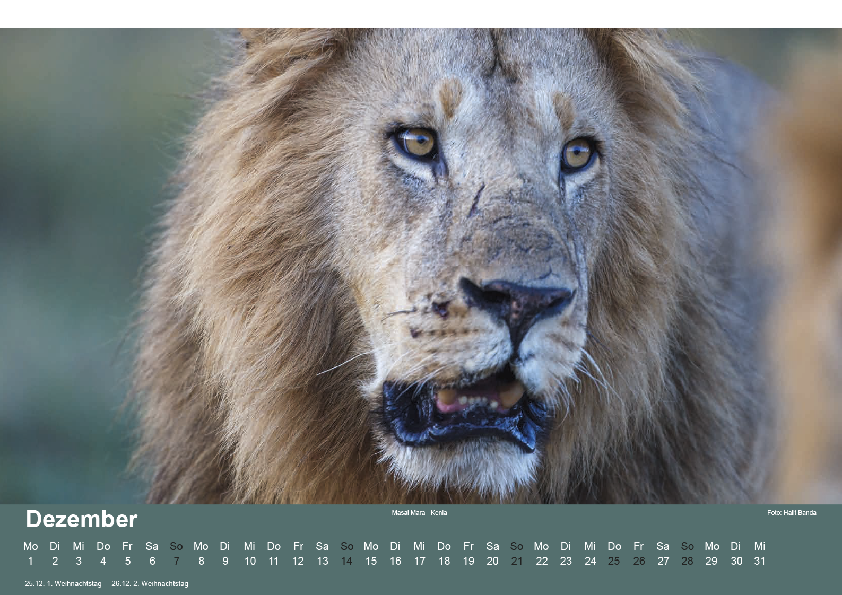Click day number 2
842x595 pixels.
pyautogui.click(x=55, y=561)
